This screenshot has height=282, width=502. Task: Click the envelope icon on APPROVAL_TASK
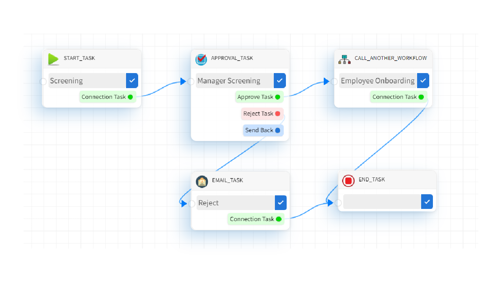click(201, 59)
